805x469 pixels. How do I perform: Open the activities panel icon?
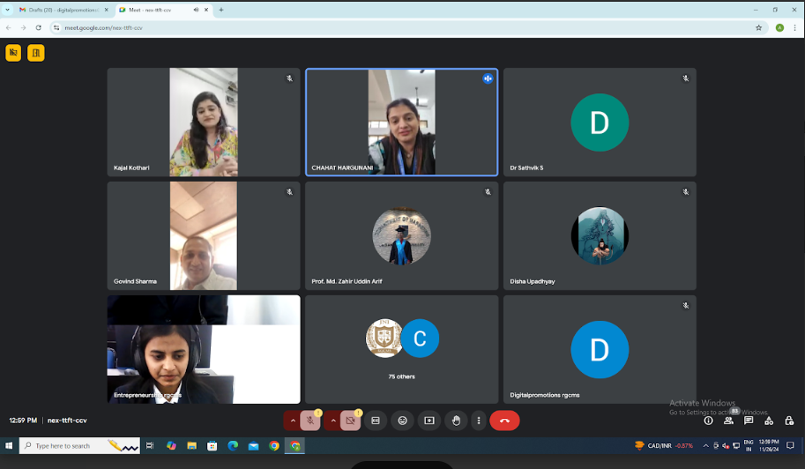pyautogui.click(x=769, y=421)
